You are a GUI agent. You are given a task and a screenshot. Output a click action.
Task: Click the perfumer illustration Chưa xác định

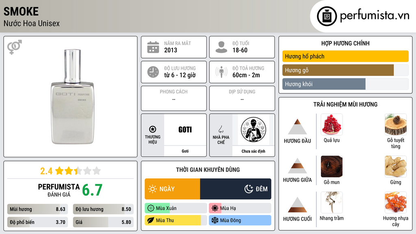253,130
